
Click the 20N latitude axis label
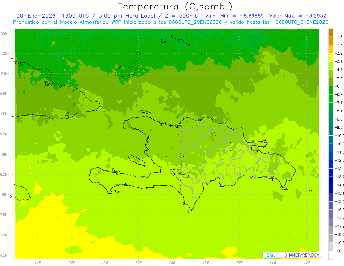[x=5, y=114]
